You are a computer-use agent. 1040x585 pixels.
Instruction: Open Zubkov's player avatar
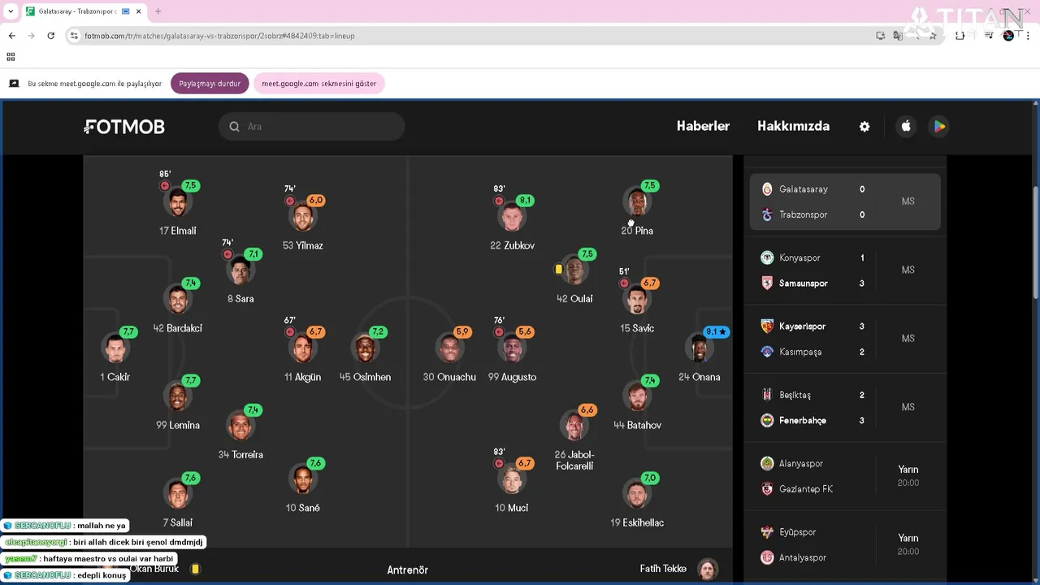[513, 218]
